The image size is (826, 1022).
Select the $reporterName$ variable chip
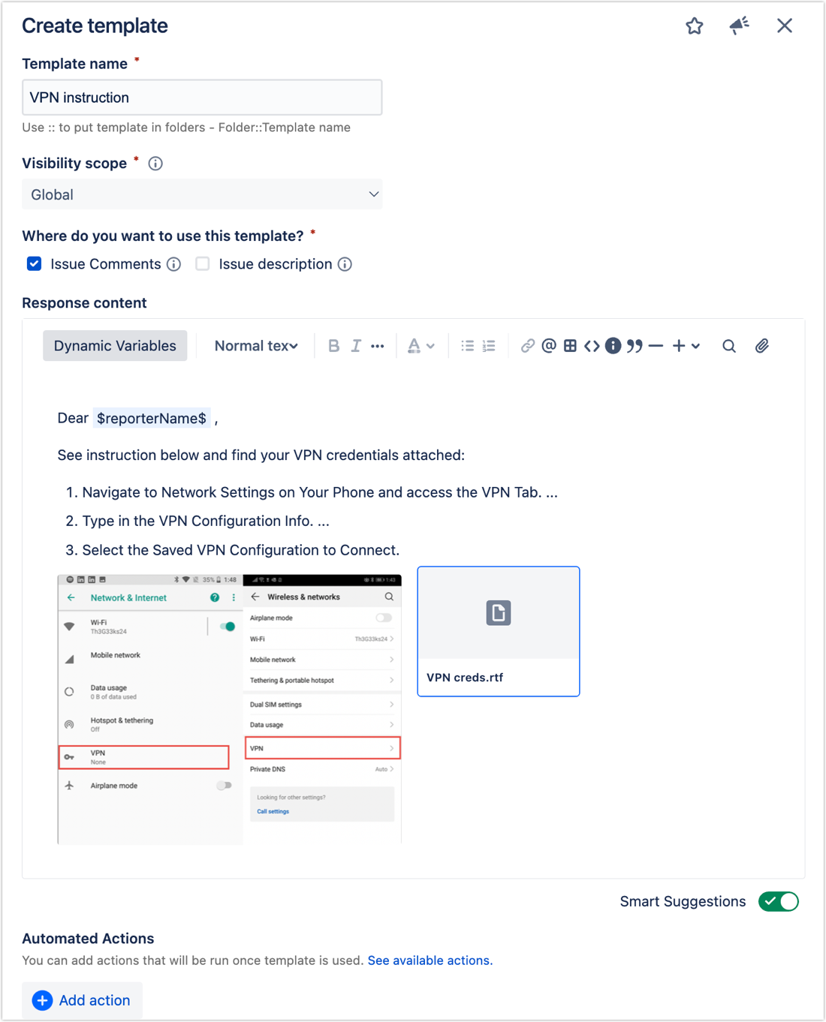pyautogui.click(x=152, y=419)
